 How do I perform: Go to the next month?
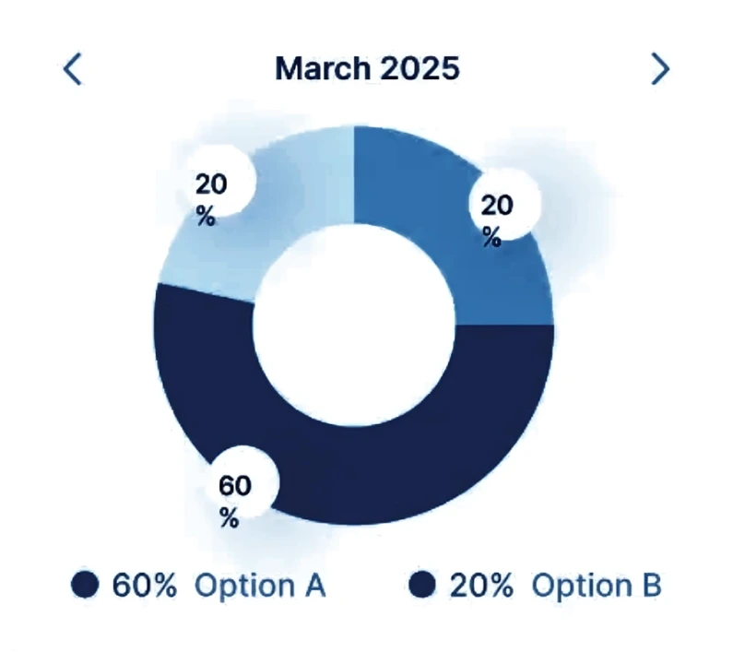[660, 69]
